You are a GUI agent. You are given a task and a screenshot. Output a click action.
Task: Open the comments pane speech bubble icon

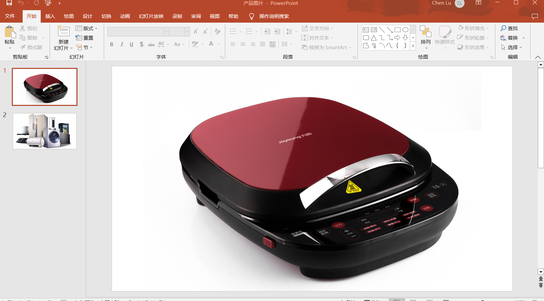[x=535, y=16]
